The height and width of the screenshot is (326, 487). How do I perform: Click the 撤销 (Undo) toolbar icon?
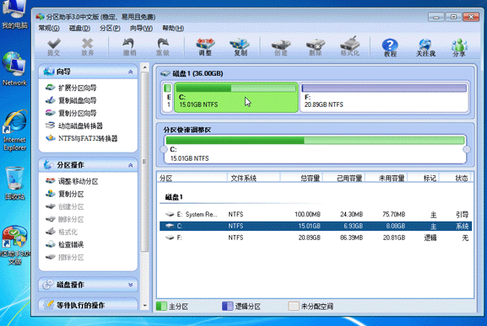129,47
